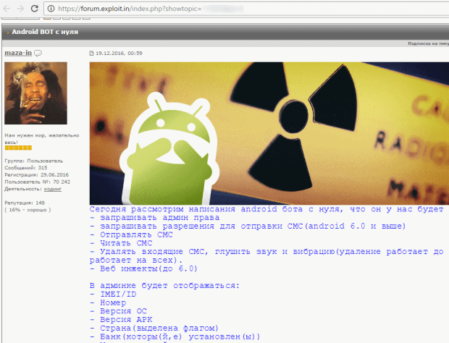Click the maza-in user avatar picture
The height and width of the screenshot is (343, 449).
point(36,93)
